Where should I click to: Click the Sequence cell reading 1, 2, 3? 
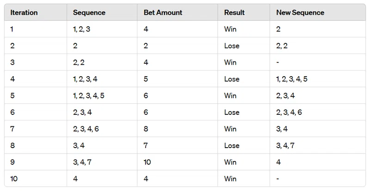point(82,29)
